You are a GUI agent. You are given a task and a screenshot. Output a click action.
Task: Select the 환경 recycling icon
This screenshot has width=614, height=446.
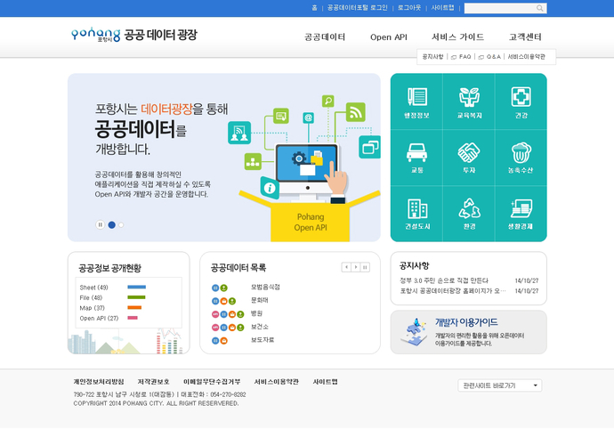tap(469, 213)
